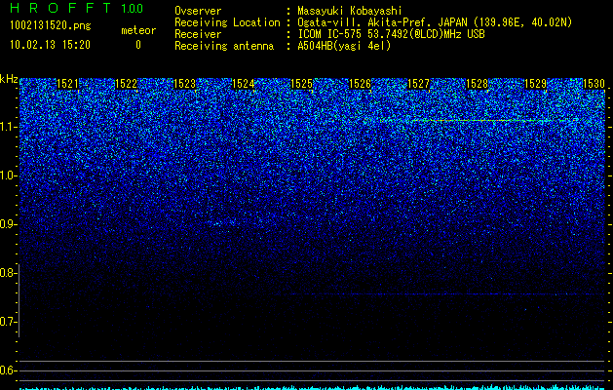Click the ICOM IC-575 receiver value

tap(391, 34)
